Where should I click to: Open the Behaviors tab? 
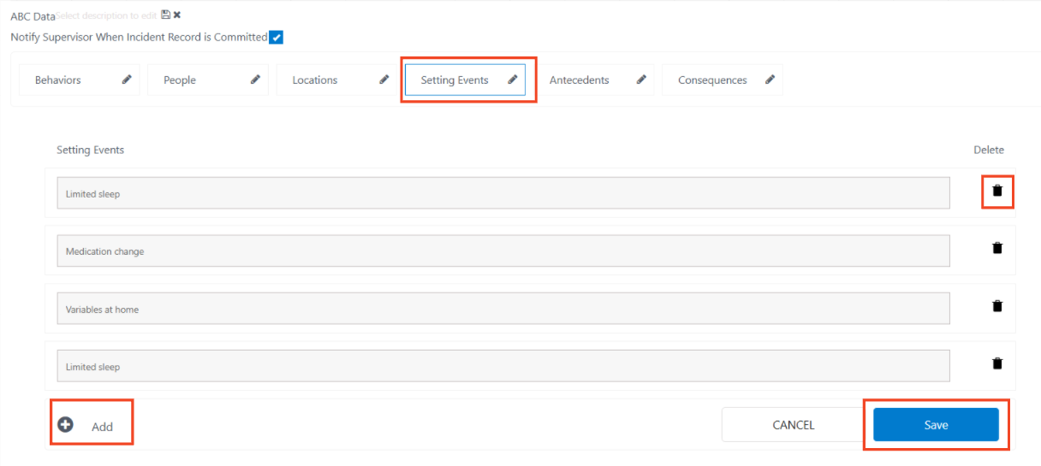[x=79, y=80]
